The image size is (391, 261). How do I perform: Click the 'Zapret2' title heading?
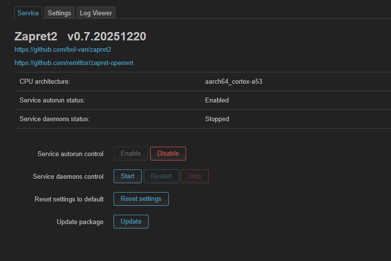pos(36,36)
